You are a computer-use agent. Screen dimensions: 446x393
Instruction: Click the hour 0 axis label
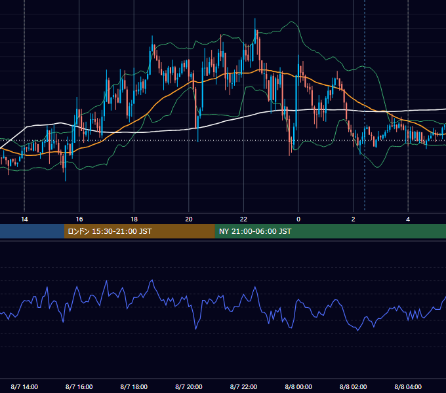click(x=298, y=219)
